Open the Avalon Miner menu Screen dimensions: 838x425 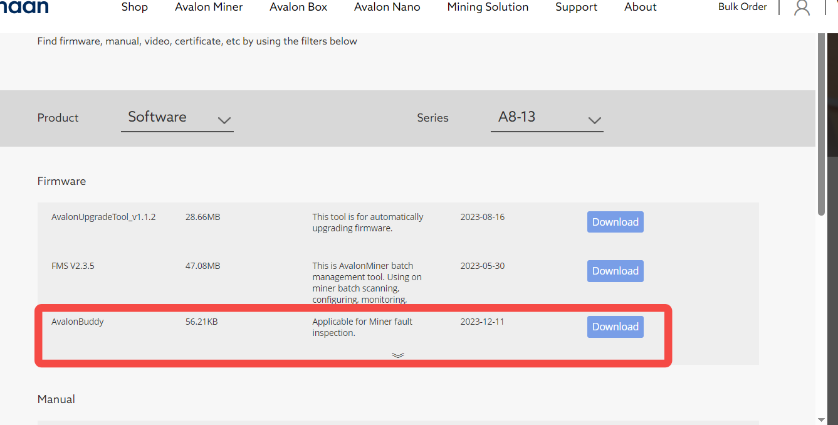209,8
